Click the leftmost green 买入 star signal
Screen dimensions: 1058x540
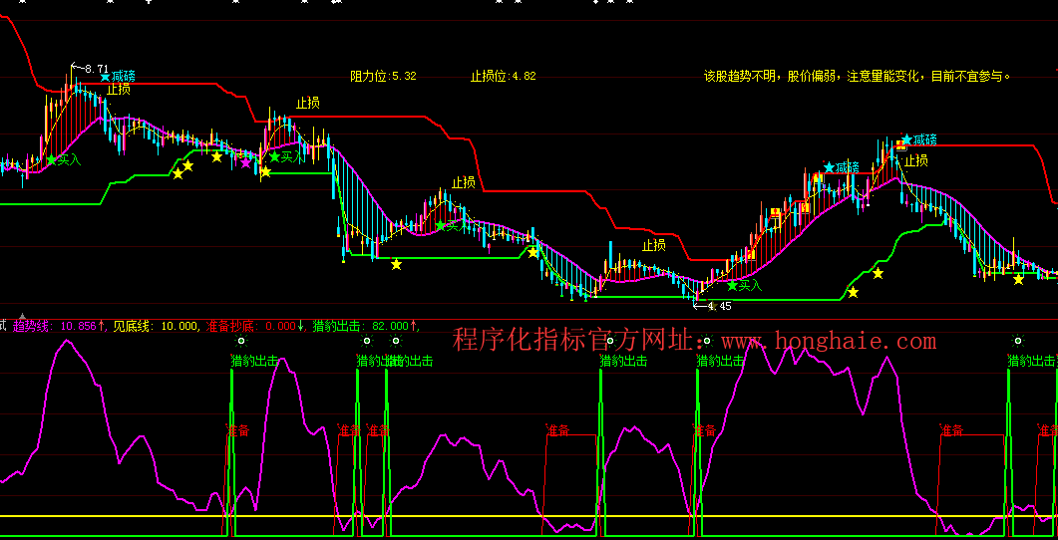coord(51,158)
